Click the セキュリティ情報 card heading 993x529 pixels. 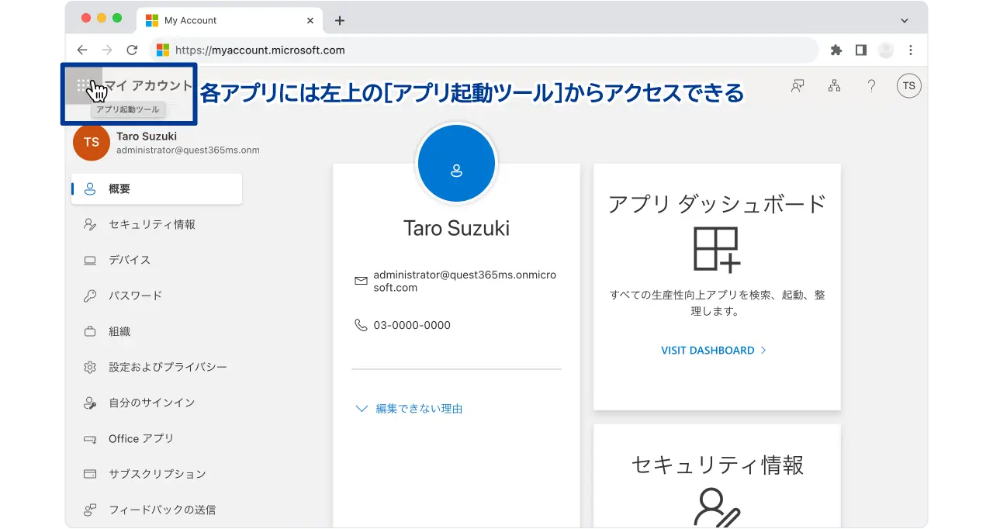[717, 465]
